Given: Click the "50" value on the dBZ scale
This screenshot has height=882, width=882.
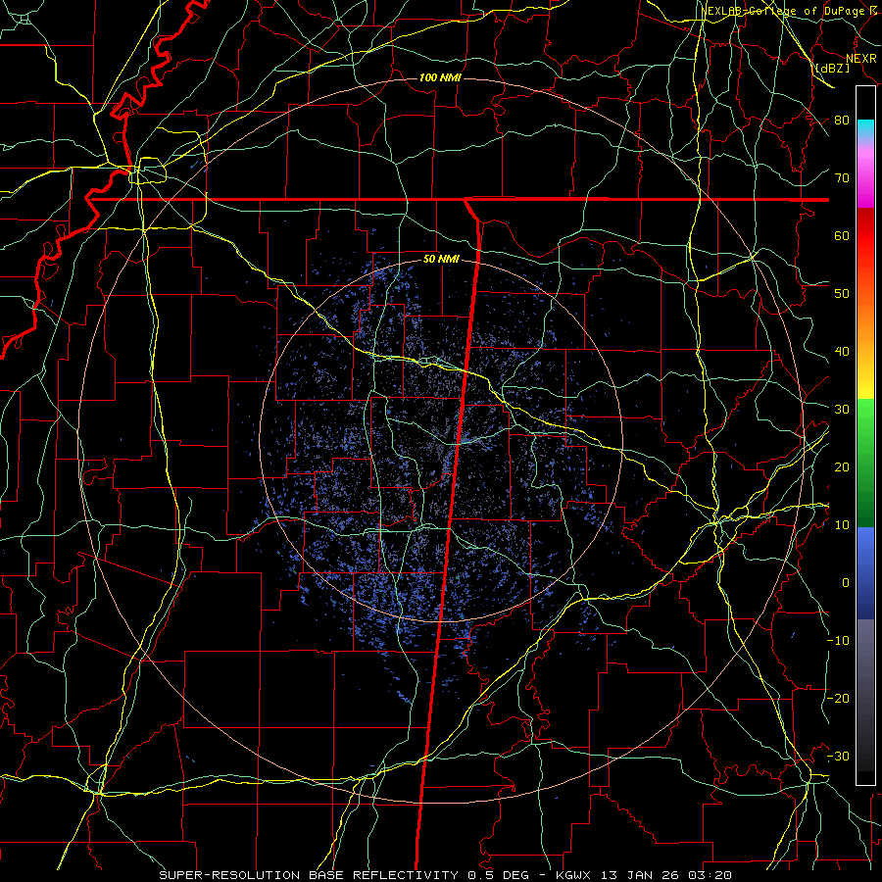Looking at the screenshot, I should [x=842, y=294].
